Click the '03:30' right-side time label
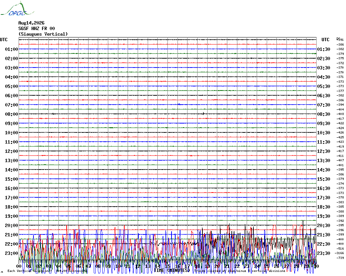 324,68
